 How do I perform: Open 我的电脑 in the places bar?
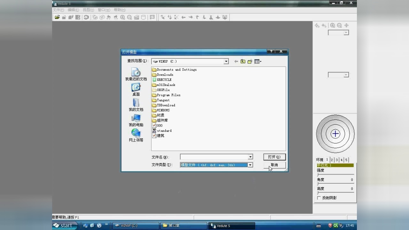136,120
